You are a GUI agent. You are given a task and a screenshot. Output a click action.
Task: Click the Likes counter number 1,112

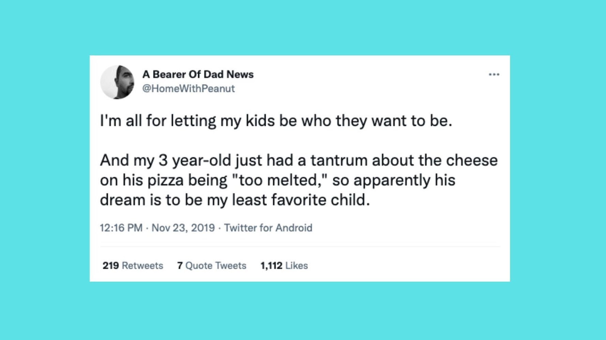(x=270, y=266)
